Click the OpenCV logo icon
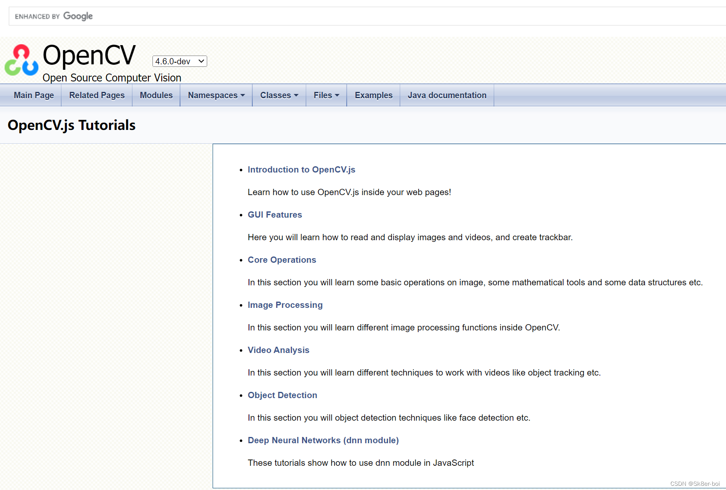The height and width of the screenshot is (490, 726). (x=21, y=60)
